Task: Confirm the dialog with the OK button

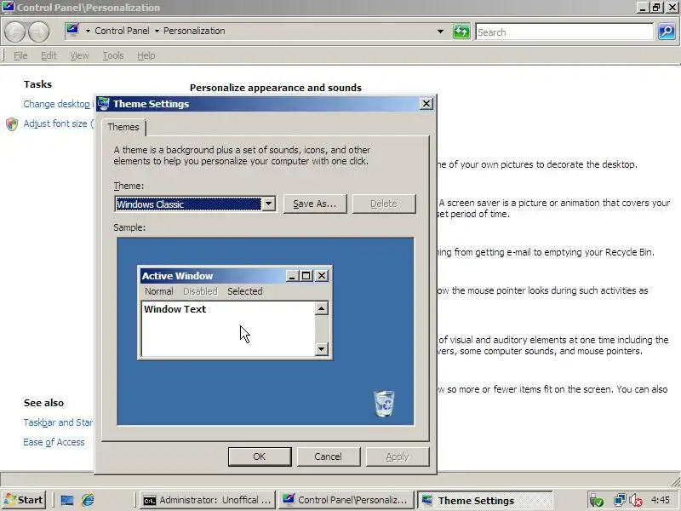Action: (260, 456)
